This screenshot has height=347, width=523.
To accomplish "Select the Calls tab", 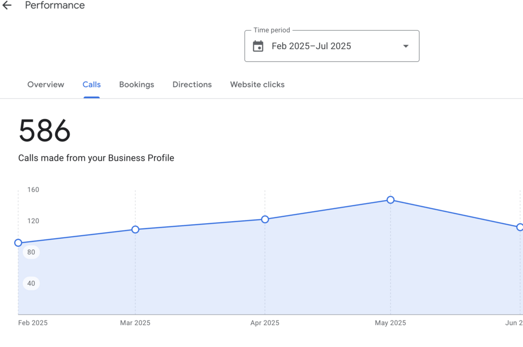I will pos(92,85).
